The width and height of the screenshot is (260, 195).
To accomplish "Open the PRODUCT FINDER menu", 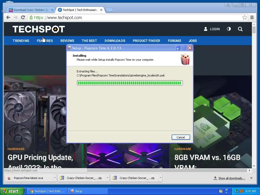I will (x=146, y=41).
